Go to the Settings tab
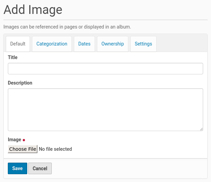The image size is (211, 182). (x=143, y=44)
